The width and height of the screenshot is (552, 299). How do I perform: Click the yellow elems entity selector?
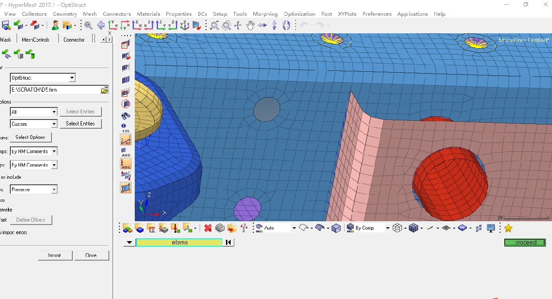(179, 243)
